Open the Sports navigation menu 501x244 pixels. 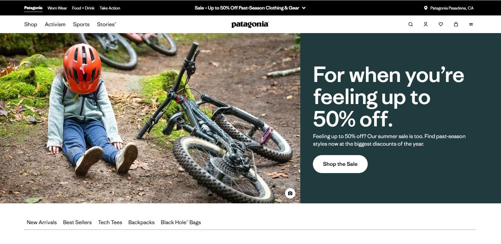click(x=81, y=24)
